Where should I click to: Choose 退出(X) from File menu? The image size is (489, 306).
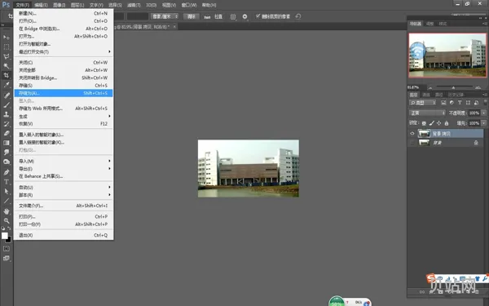click(64, 235)
